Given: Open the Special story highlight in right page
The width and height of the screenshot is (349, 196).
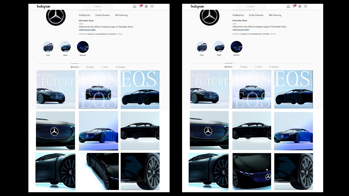Looking at the screenshot, I should [236, 47].
